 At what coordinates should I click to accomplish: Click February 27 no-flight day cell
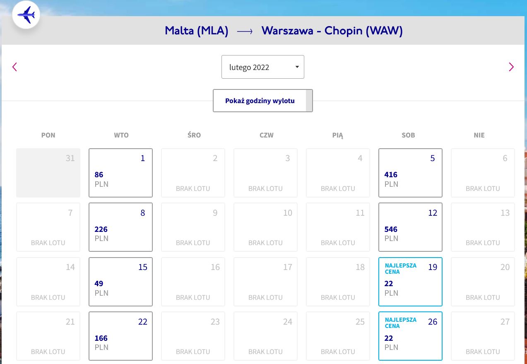[483, 336]
